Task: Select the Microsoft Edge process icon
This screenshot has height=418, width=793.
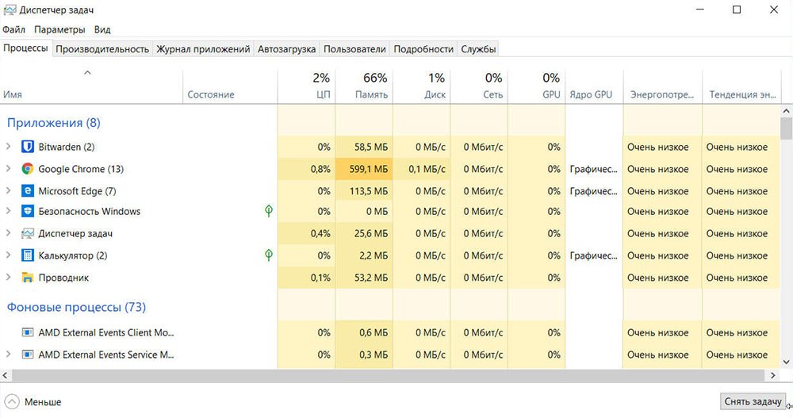Action: tap(27, 191)
